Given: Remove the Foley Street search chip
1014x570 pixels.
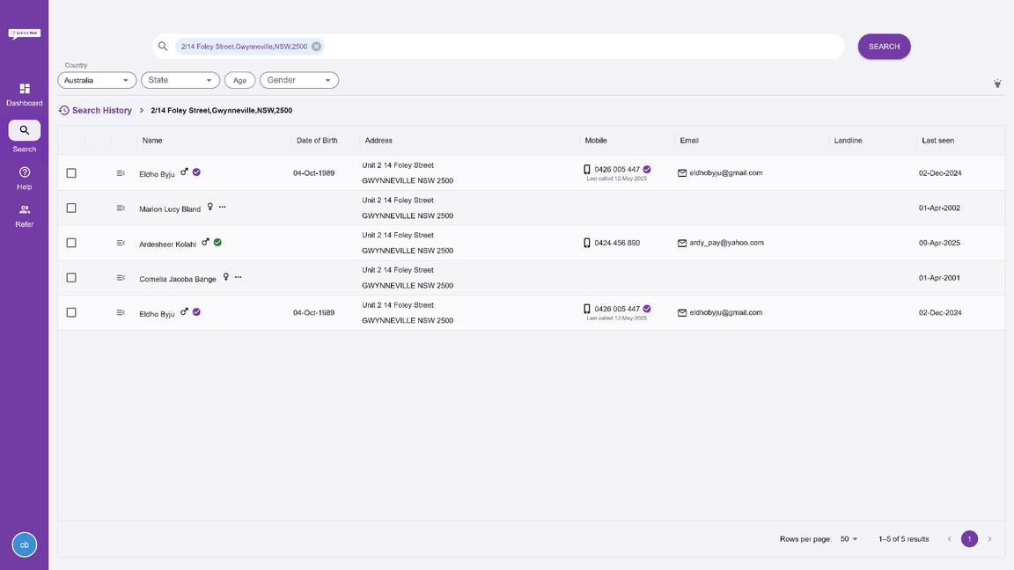Looking at the screenshot, I should [317, 47].
